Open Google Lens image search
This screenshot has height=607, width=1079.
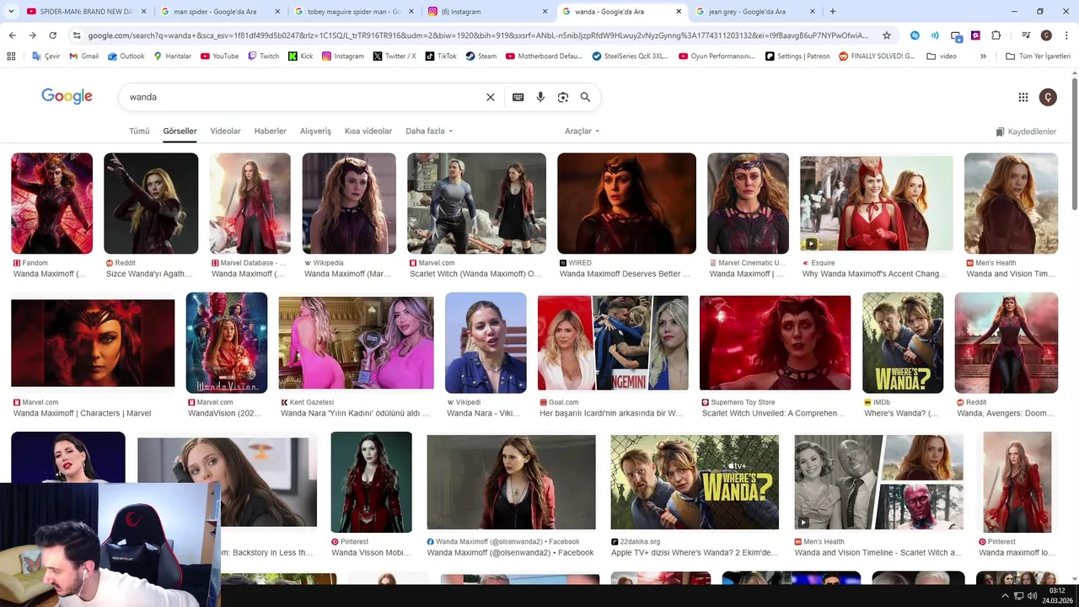563,97
